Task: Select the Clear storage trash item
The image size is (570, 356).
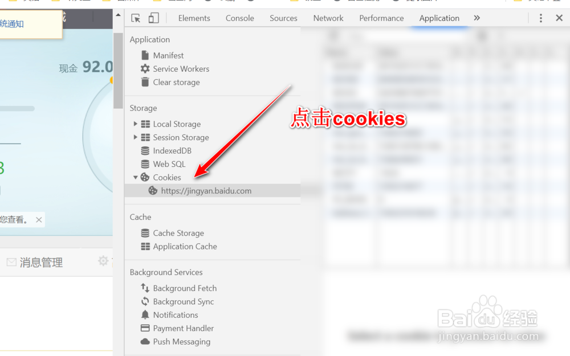Action: (x=176, y=82)
